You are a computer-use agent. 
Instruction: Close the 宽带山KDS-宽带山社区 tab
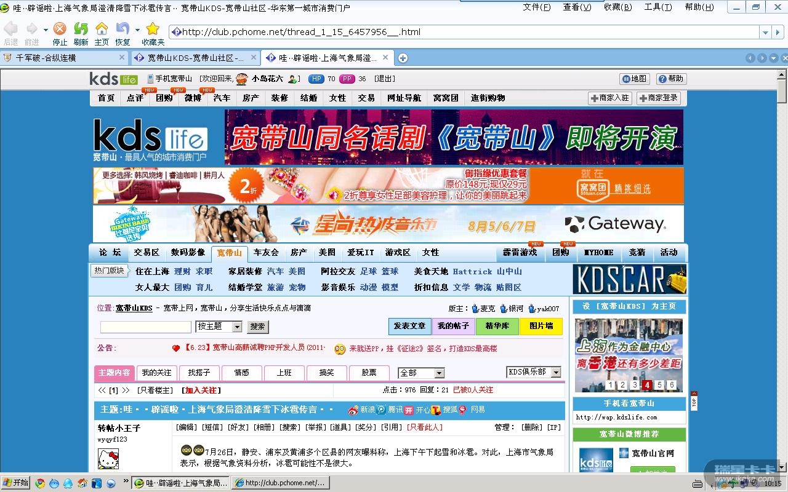point(254,58)
